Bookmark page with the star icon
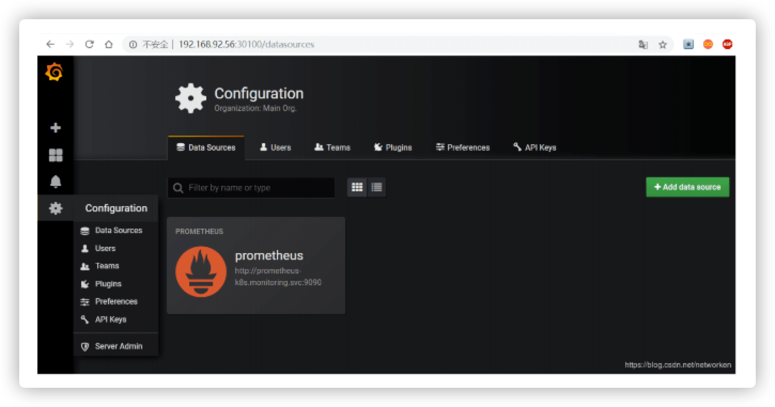 [x=663, y=45]
